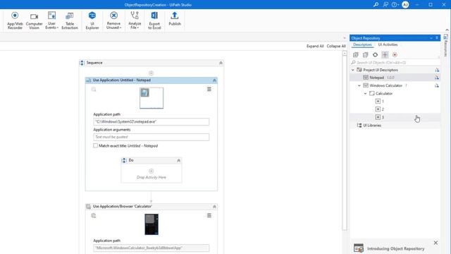Refresh the Object Repository
Viewport: 451px width, 254px height.
[375, 55]
